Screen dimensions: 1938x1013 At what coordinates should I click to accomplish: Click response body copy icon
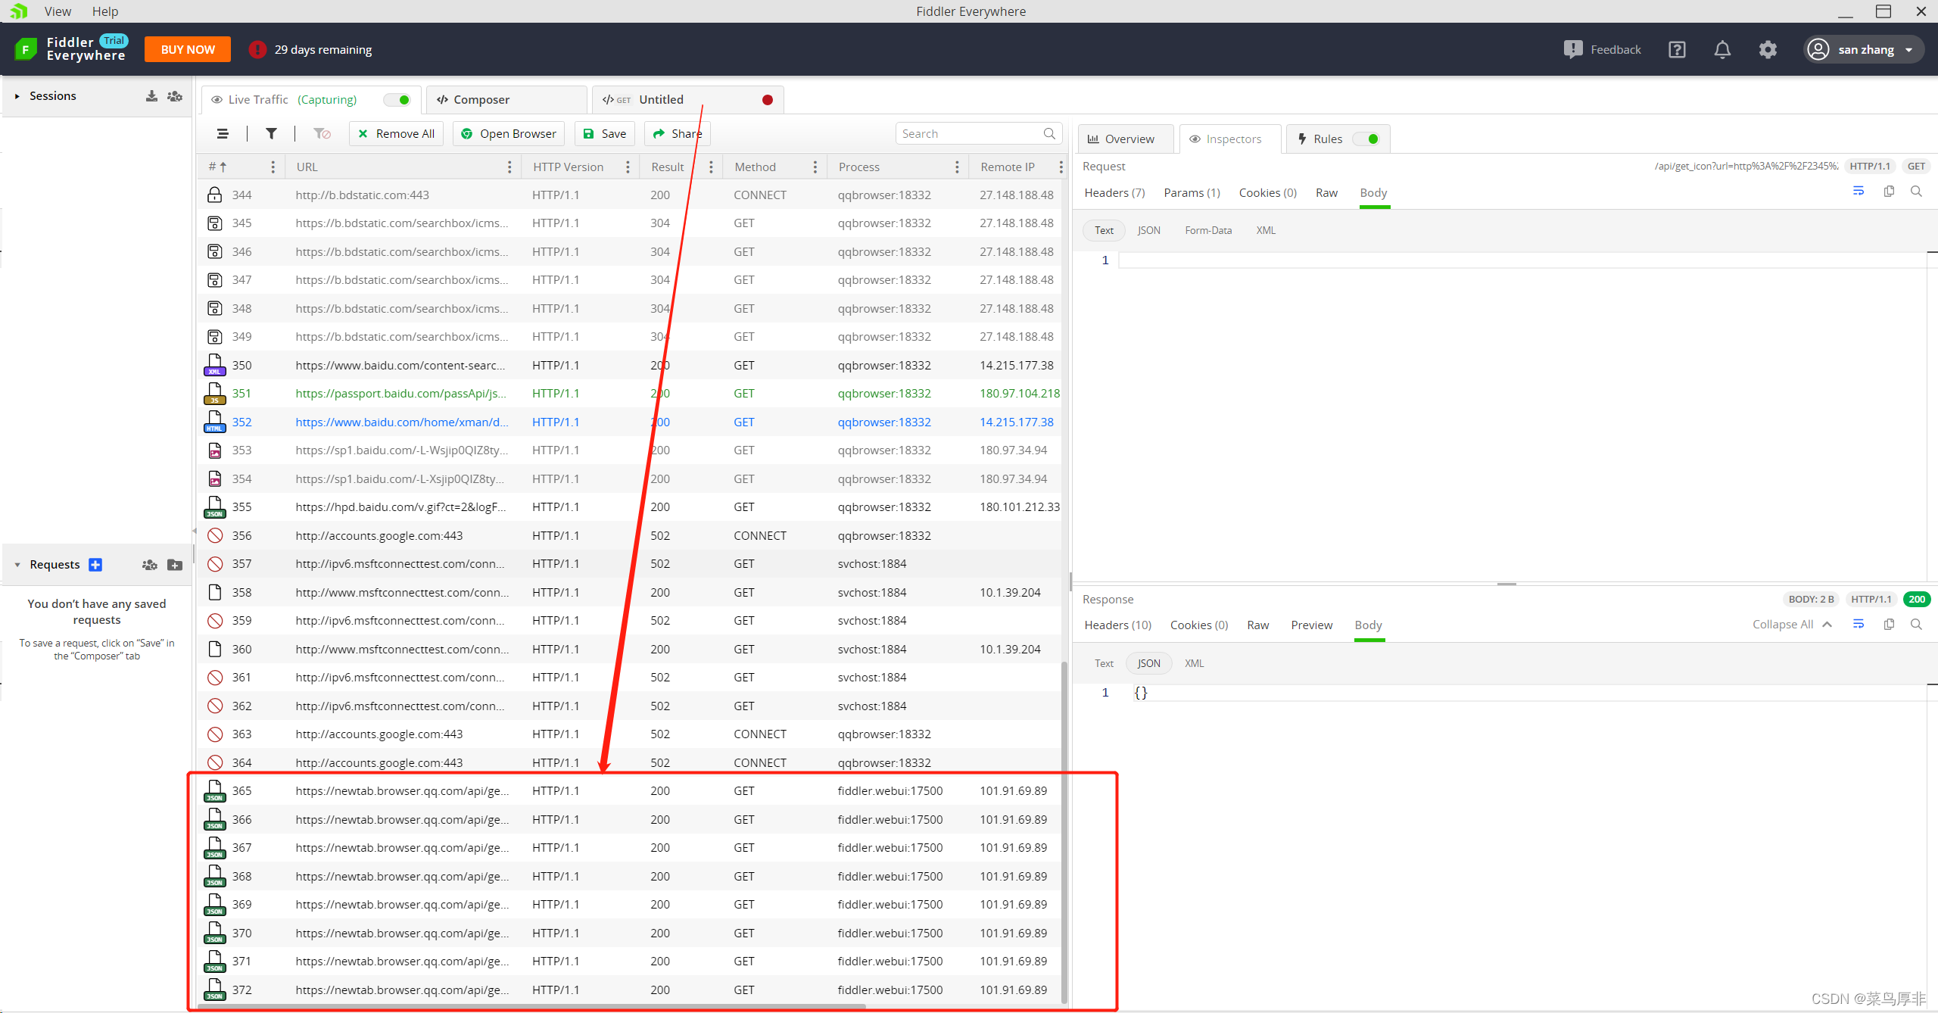point(1889,625)
